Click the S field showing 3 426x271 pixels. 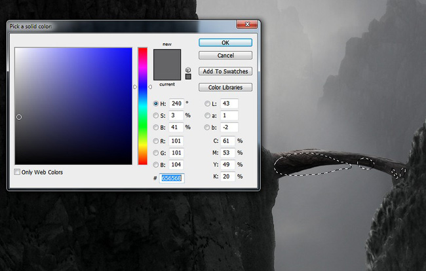click(x=176, y=116)
